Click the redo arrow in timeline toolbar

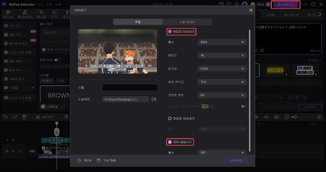[x=15, y=117]
